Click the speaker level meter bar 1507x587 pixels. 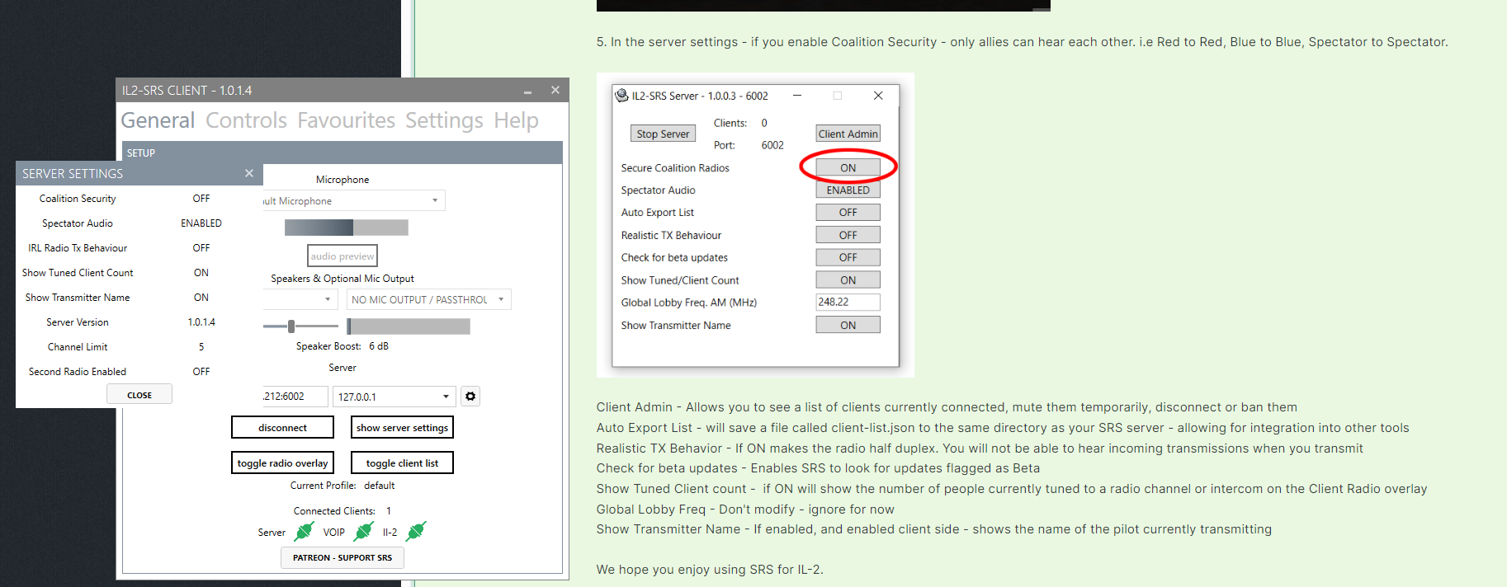[x=409, y=326]
